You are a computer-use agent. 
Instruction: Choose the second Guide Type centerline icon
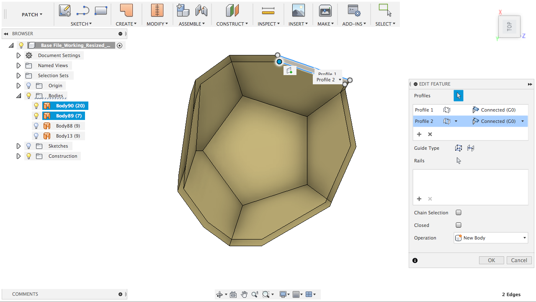pos(471,148)
